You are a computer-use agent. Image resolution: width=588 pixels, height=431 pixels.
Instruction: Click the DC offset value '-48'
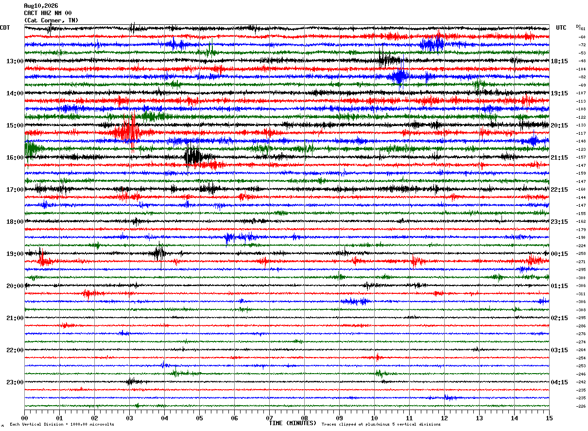coord(582,61)
